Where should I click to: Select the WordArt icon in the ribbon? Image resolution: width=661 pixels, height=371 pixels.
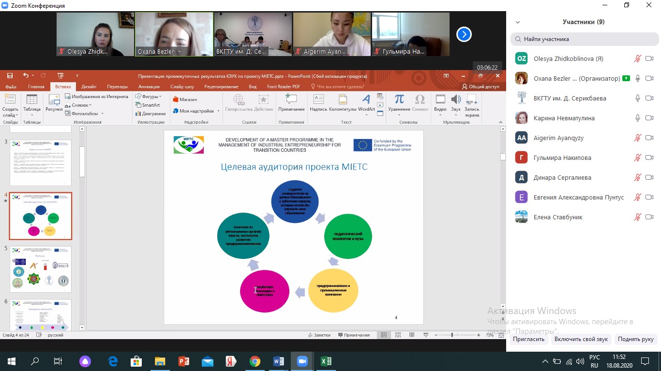pyautogui.click(x=366, y=100)
